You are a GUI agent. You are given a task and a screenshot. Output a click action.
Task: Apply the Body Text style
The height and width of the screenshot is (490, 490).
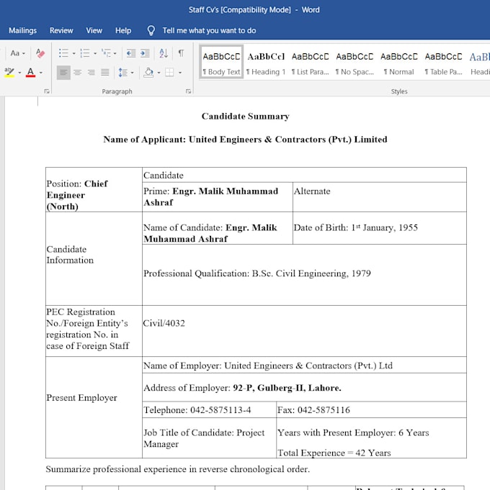[x=221, y=62]
